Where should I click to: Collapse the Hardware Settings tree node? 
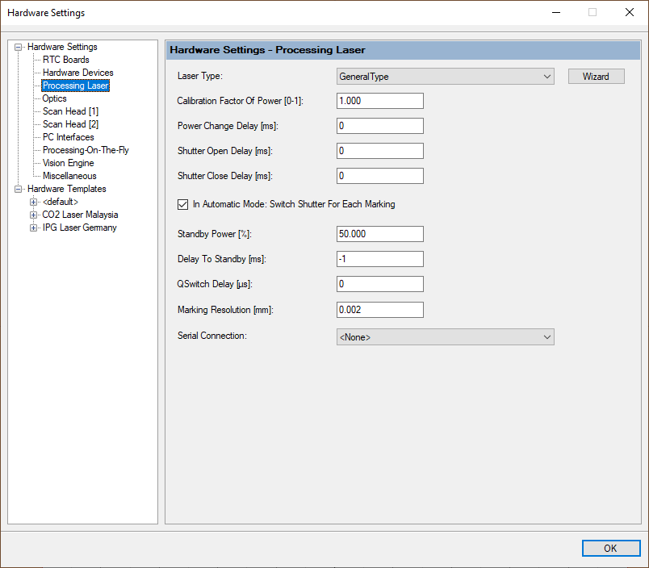click(19, 47)
